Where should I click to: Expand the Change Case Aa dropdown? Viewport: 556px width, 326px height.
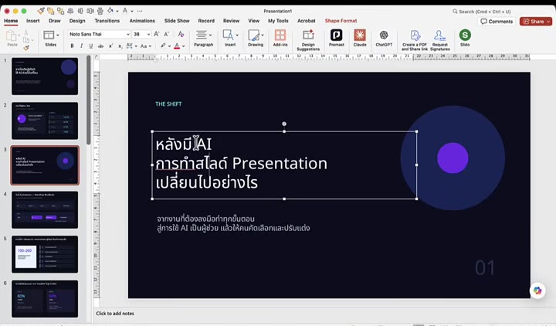click(x=151, y=46)
